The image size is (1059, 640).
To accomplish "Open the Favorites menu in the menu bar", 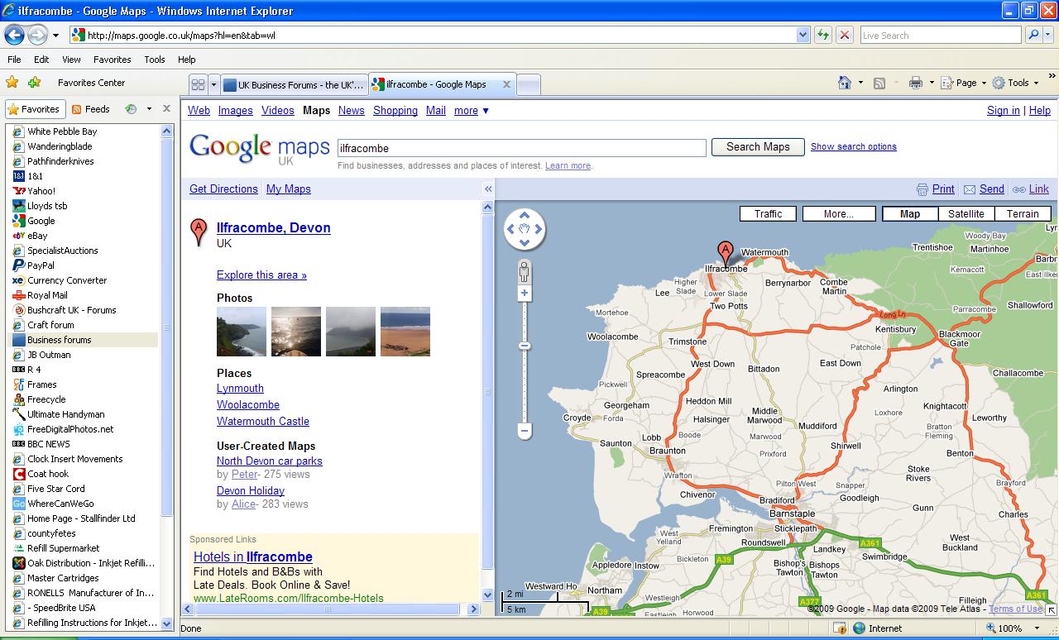I will point(112,60).
